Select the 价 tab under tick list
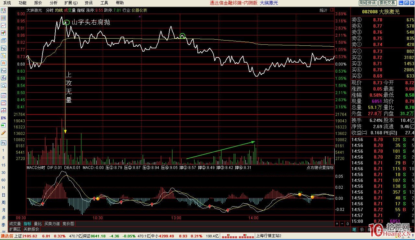This screenshot has height=240, width=415. [362, 229]
